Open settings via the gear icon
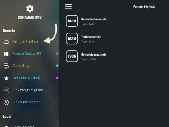 30,9
